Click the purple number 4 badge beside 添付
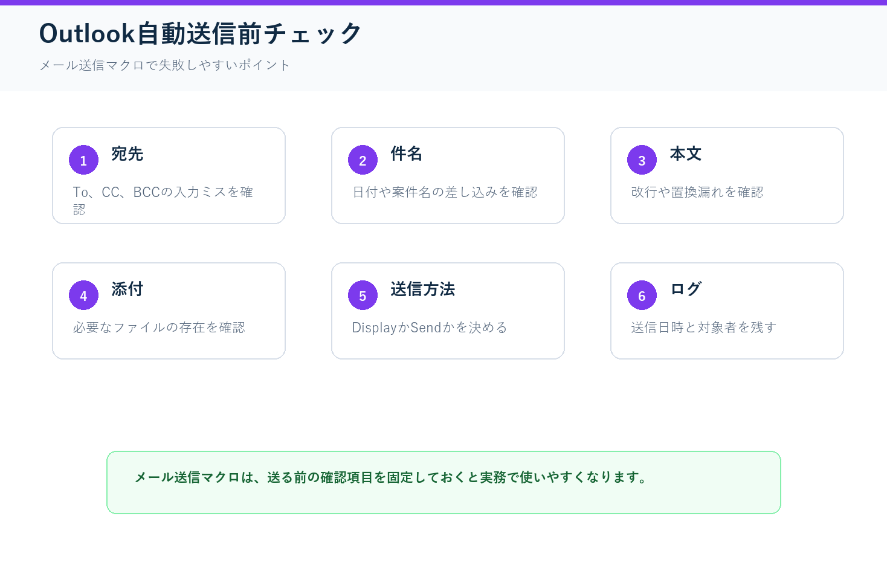The image size is (887, 568). 83,295
